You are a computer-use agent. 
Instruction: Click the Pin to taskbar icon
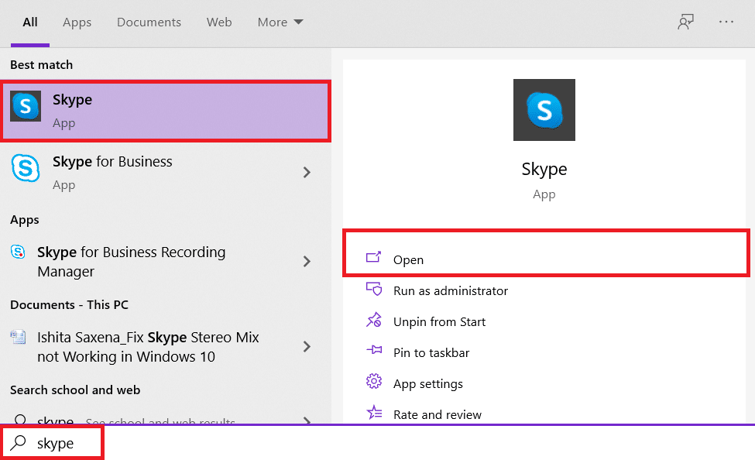[374, 352]
